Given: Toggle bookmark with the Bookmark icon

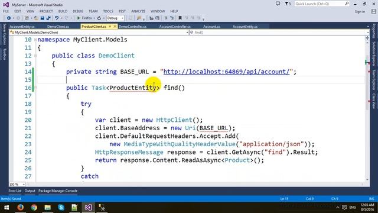Looking at the screenshot, I should (x=180, y=18).
